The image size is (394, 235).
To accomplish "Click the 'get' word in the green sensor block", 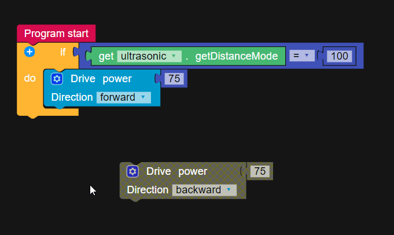I will 106,56.
